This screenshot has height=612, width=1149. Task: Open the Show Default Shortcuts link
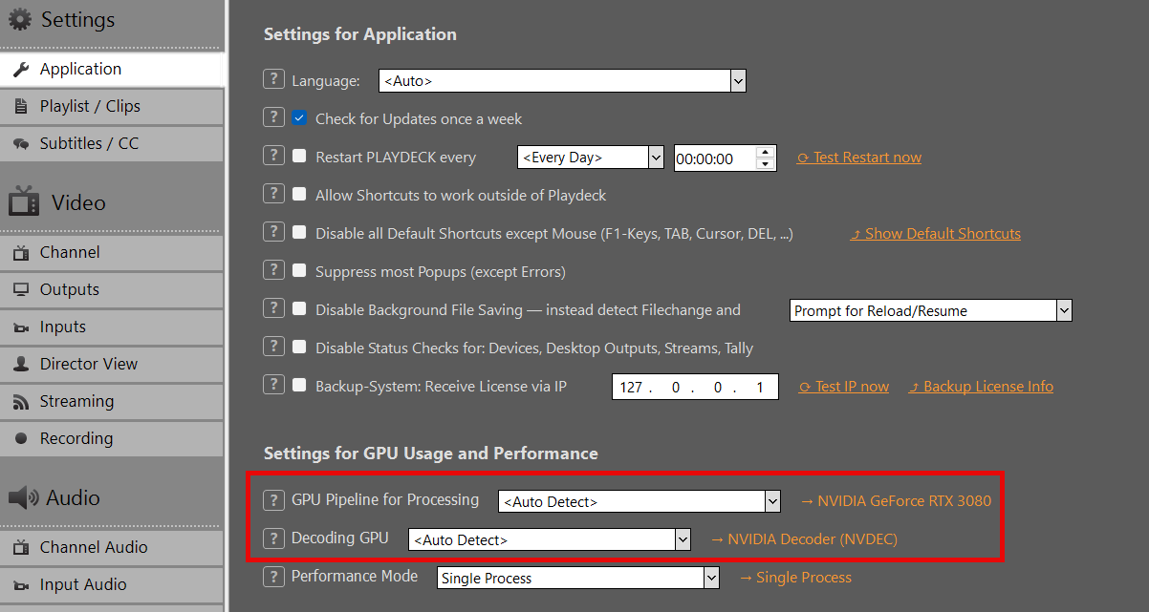(942, 234)
